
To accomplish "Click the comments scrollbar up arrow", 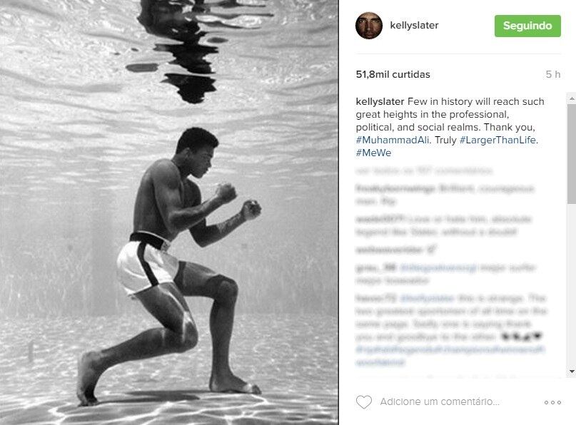I will [x=572, y=98].
